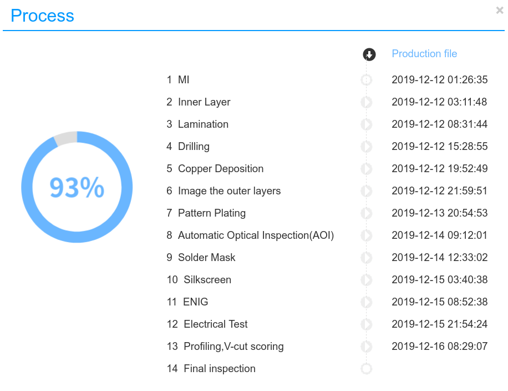Select the '10 Silkscreen' step label

click(x=199, y=279)
